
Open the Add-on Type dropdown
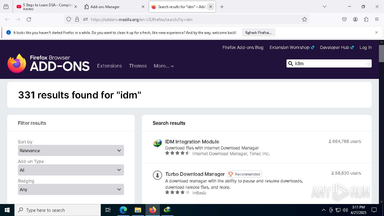[x=71, y=170]
